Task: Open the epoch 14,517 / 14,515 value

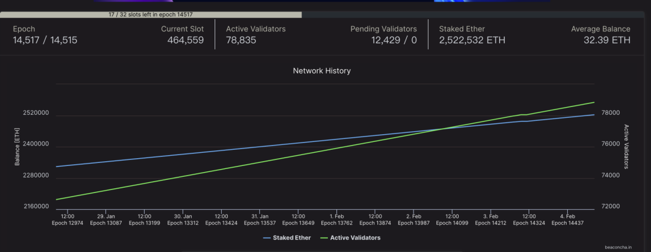Action: tap(45, 40)
